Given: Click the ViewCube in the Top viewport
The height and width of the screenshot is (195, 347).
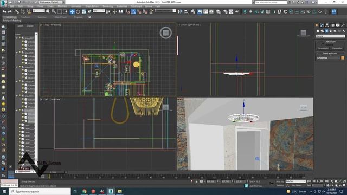Looking at the screenshot, I should (x=166, y=32).
